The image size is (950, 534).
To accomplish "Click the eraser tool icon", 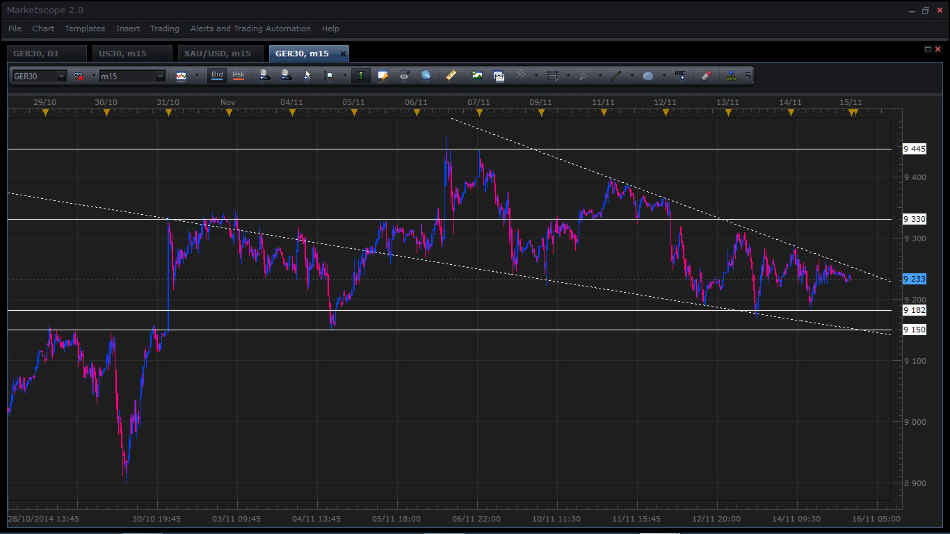I will tap(706, 76).
